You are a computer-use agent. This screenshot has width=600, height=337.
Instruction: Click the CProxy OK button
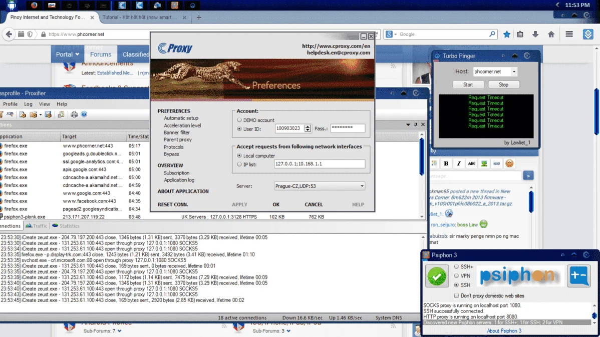(x=276, y=204)
